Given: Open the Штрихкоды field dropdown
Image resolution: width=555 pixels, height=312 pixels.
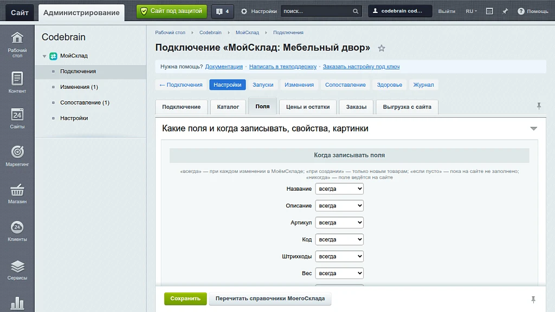Looking at the screenshot, I should pos(339,256).
